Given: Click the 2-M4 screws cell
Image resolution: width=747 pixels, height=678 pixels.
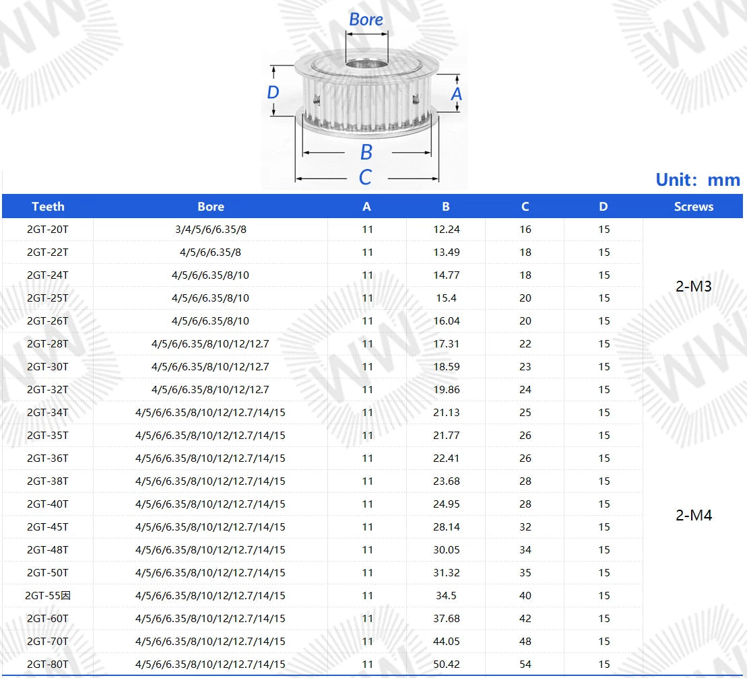Looking at the screenshot, I should click(x=694, y=515).
